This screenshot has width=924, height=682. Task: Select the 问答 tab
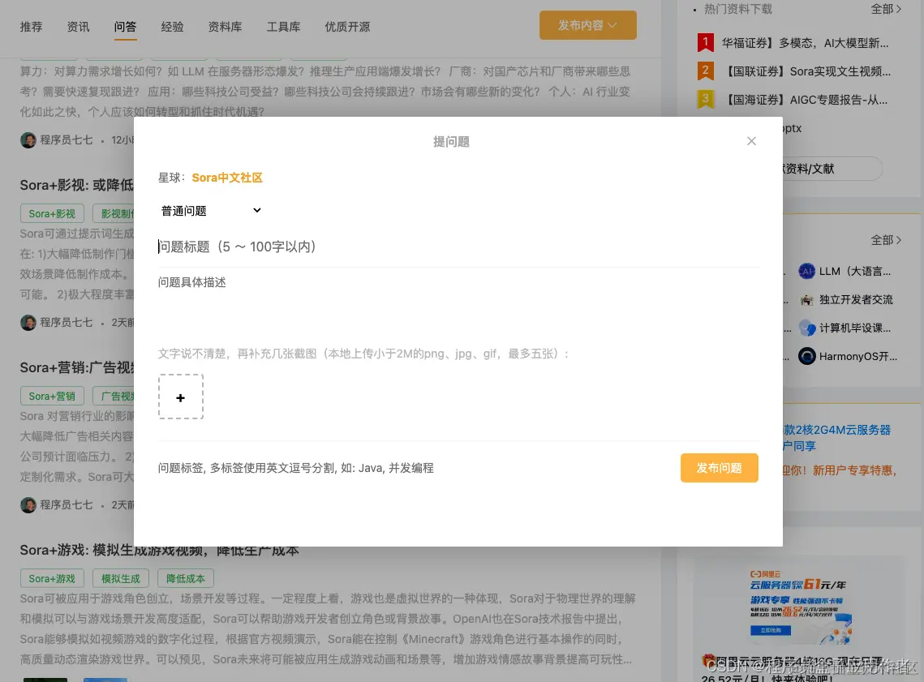click(x=125, y=27)
